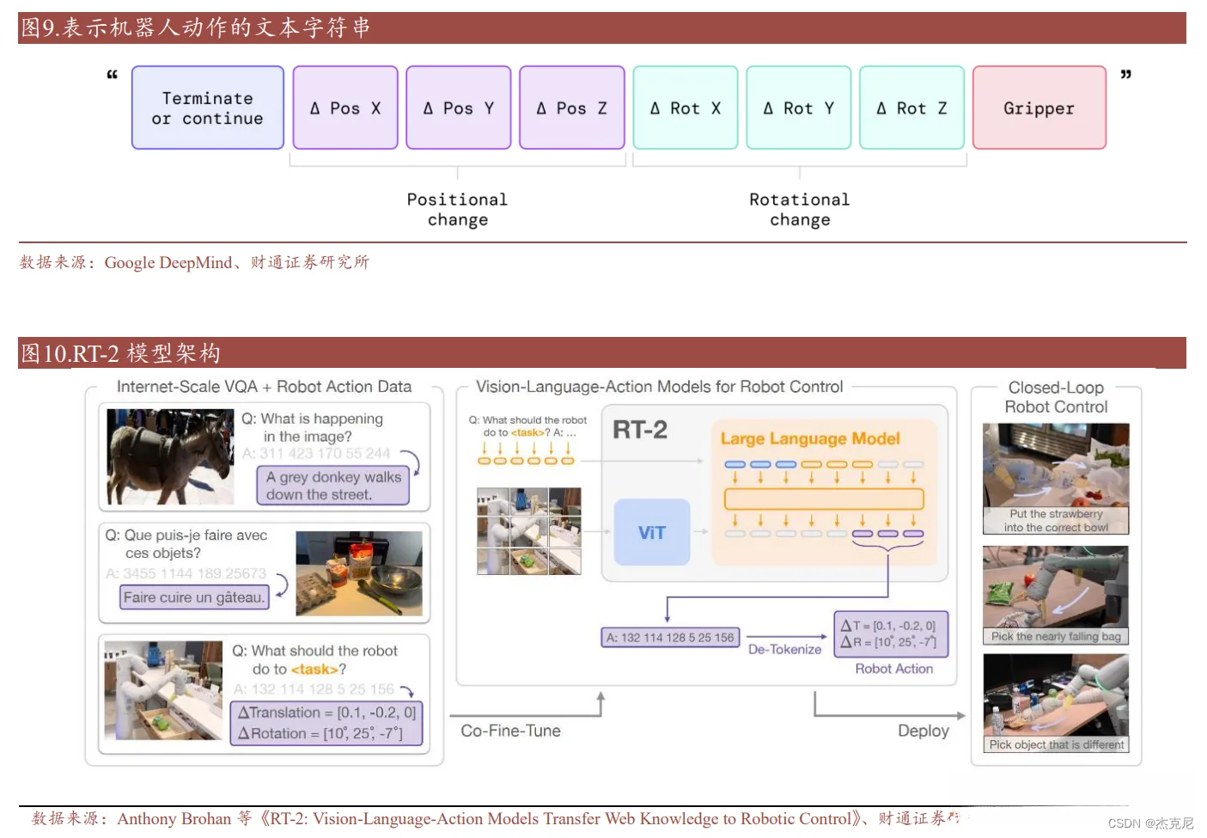Click the 'Robot Action' label

pyautogui.click(x=894, y=669)
